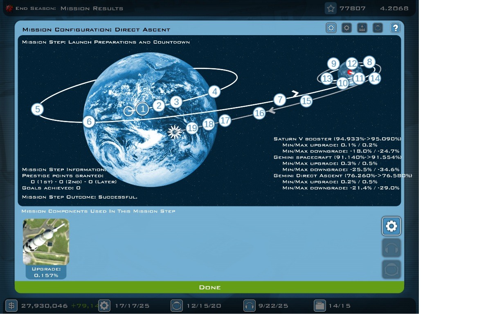Click the folder icon showing 14/15
Screen dimensions: 479x315
[319, 306]
